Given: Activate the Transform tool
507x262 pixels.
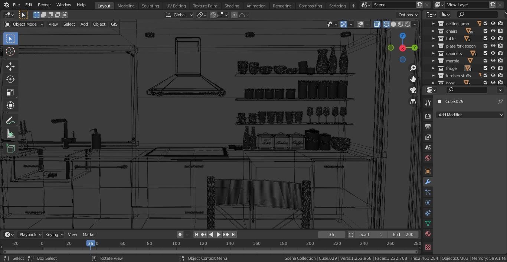Looking at the screenshot, I should [10, 105].
